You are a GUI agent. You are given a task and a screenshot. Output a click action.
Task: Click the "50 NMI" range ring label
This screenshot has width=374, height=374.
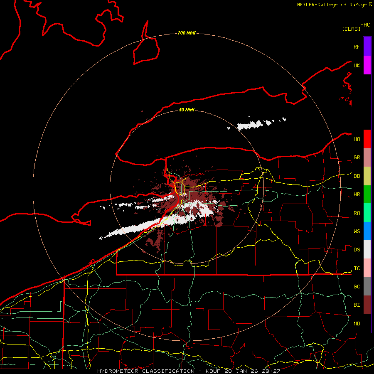(187, 110)
